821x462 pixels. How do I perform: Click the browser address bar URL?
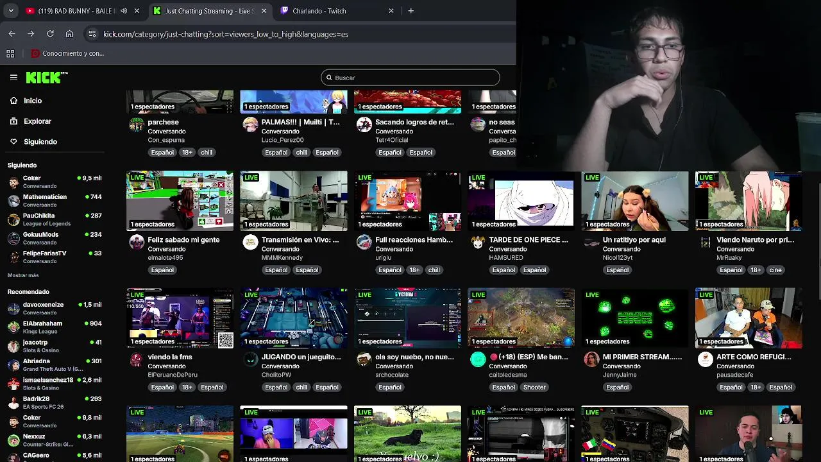point(226,34)
